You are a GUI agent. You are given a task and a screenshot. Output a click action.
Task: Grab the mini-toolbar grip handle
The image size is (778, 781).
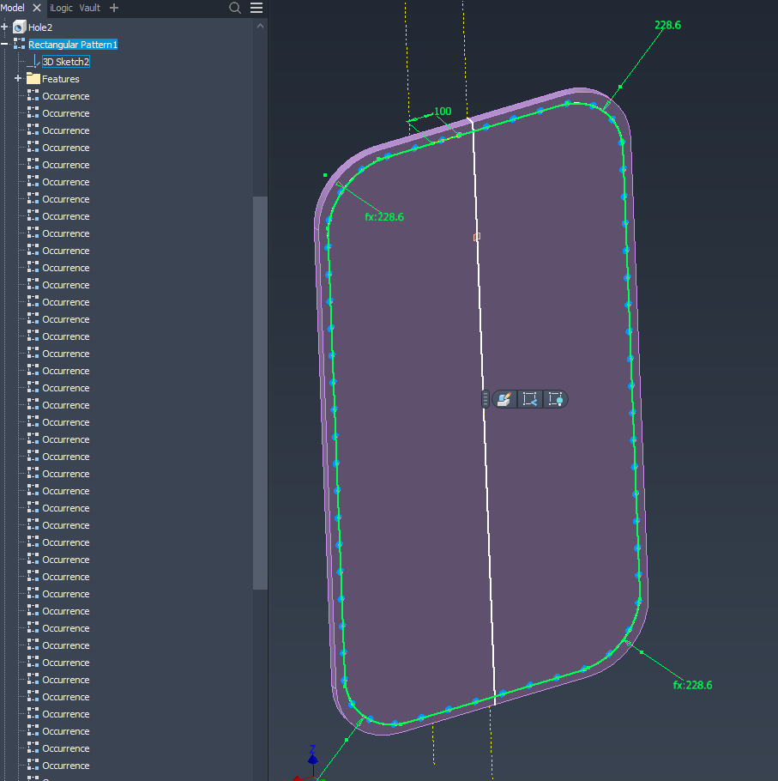(485, 399)
